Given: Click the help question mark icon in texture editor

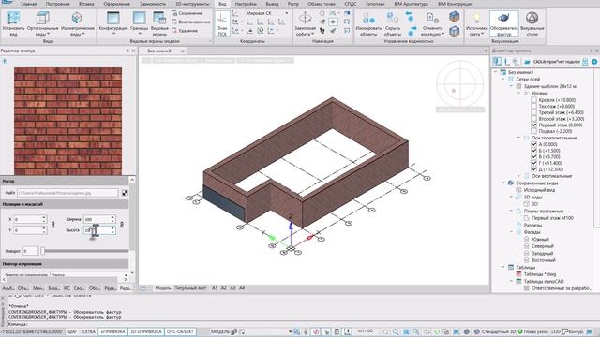Looking at the screenshot, I should pyautogui.click(x=5, y=61).
